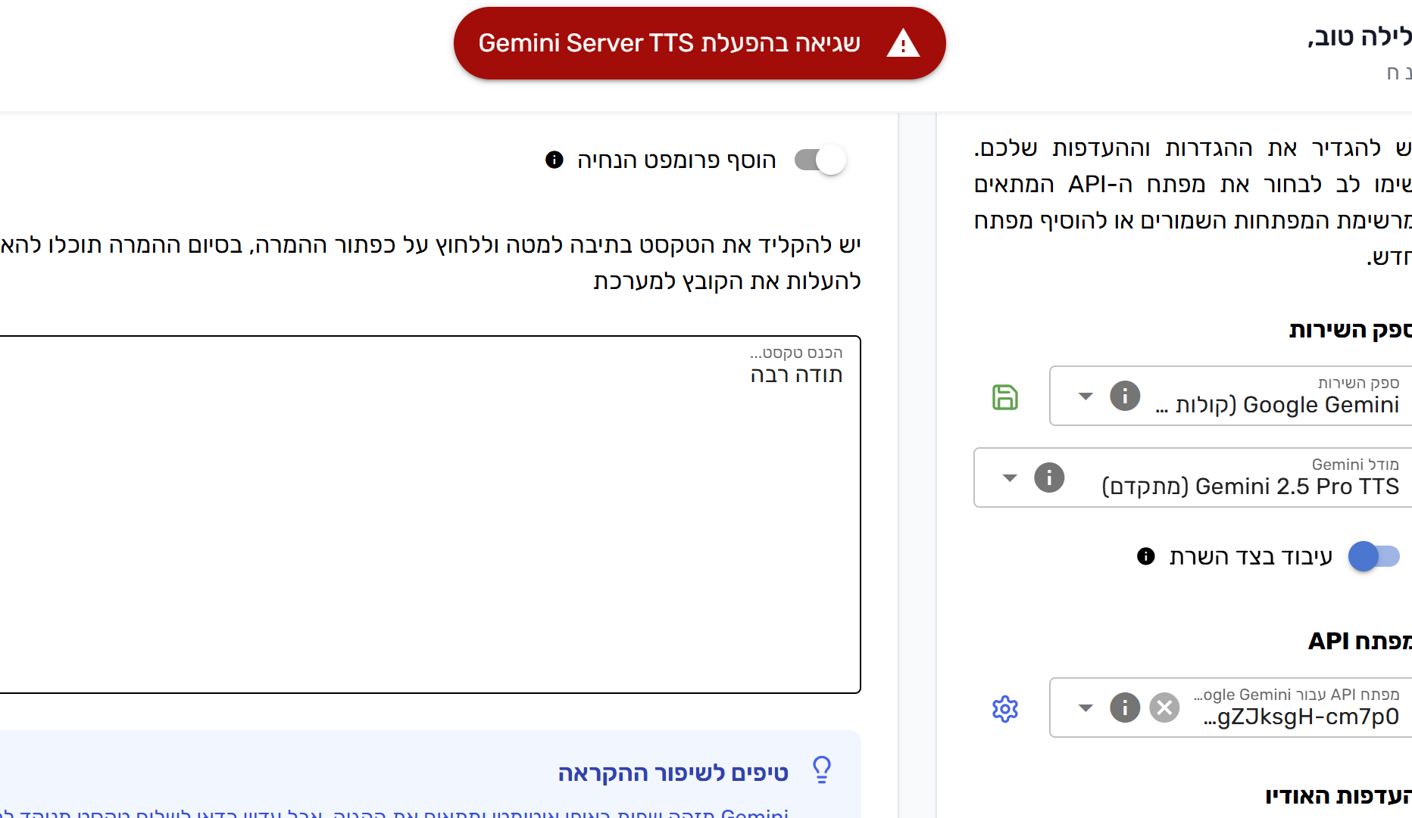Show info for Google Gemini service provider
Screen dimensions: 1412x818
(x=1125, y=396)
